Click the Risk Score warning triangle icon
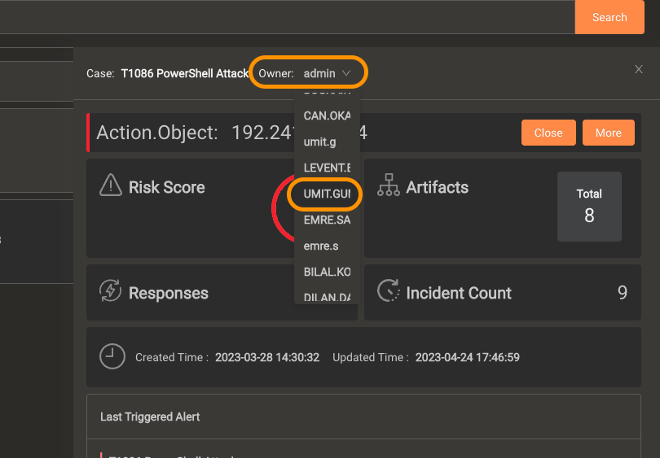This screenshot has height=458, width=660. pos(110,185)
